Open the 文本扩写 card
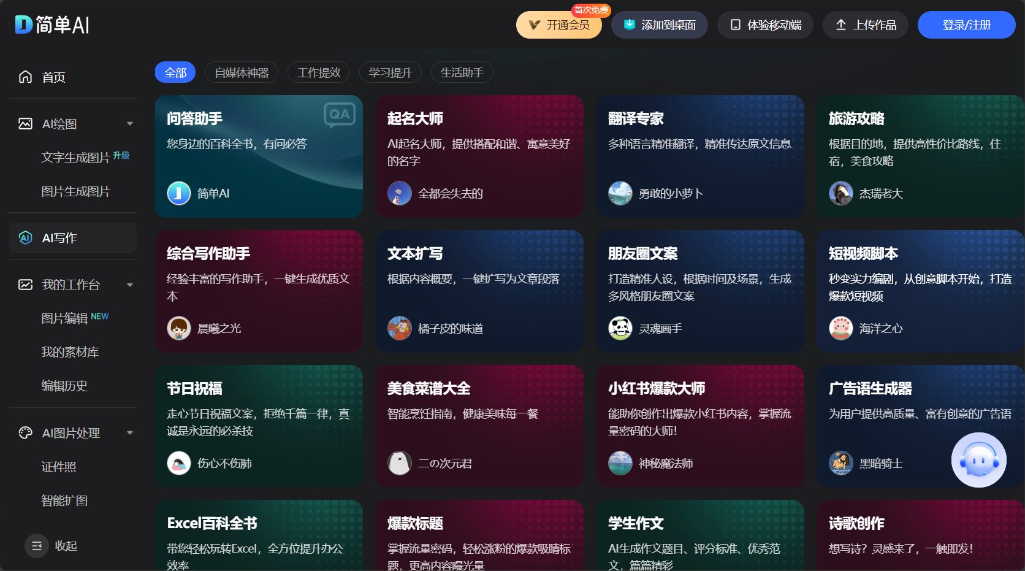Viewport: 1025px width, 571px height. click(x=479, y=291)
